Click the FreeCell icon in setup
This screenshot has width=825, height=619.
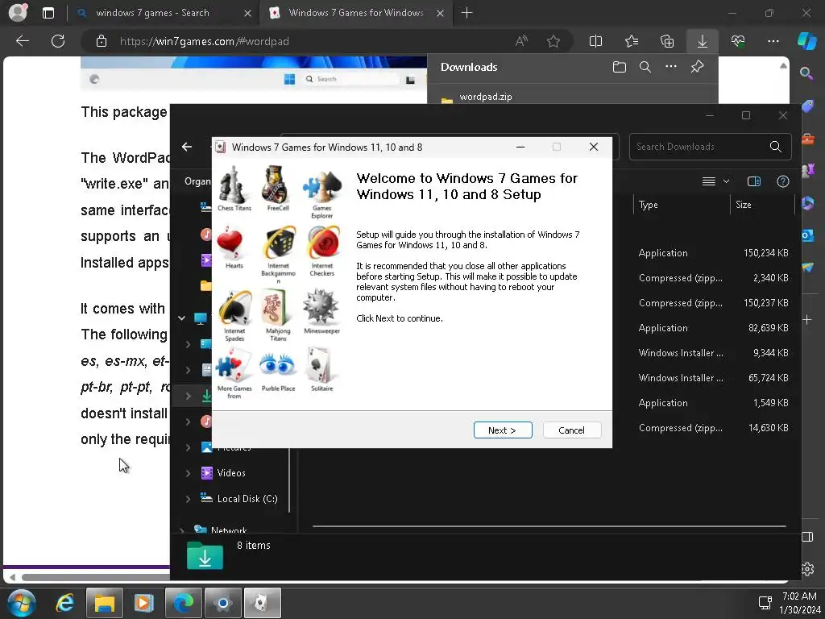coord(277,185)
